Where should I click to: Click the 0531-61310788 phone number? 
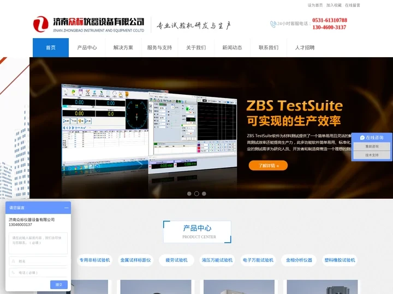pos(330,20)
